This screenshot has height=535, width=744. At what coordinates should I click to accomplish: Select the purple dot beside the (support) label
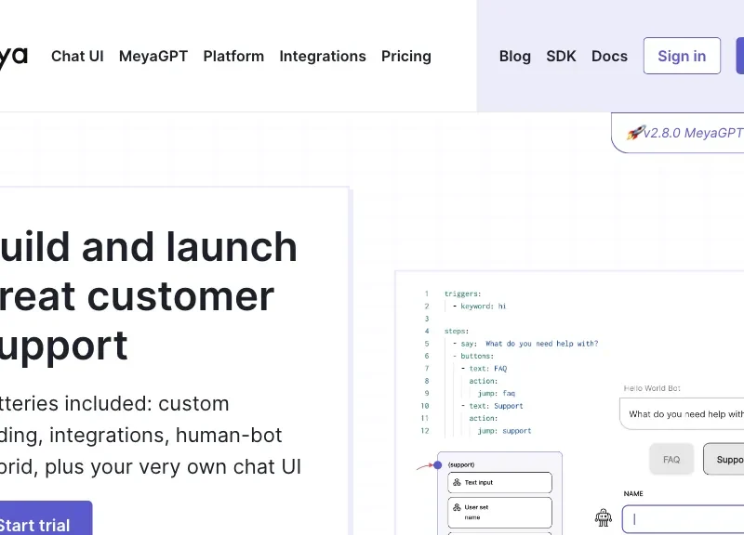coord(437,464)
